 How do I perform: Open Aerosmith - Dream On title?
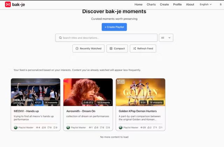click(81, 111)
